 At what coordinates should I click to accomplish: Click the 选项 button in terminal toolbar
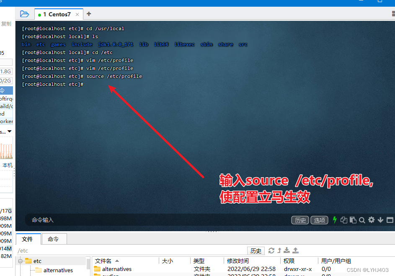[x=319, y=219]
